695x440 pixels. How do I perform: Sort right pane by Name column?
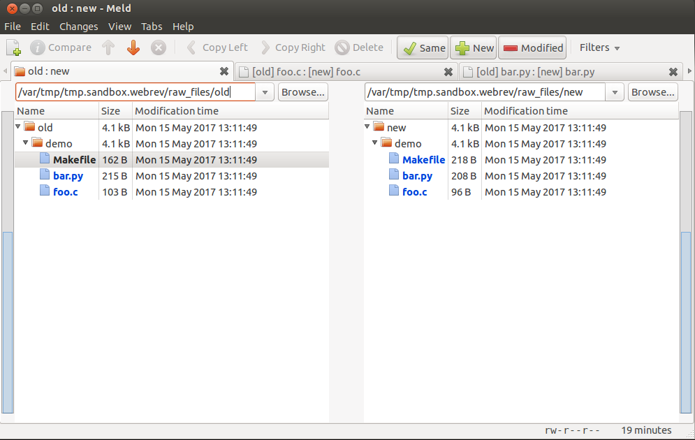(x=406, y=111)
